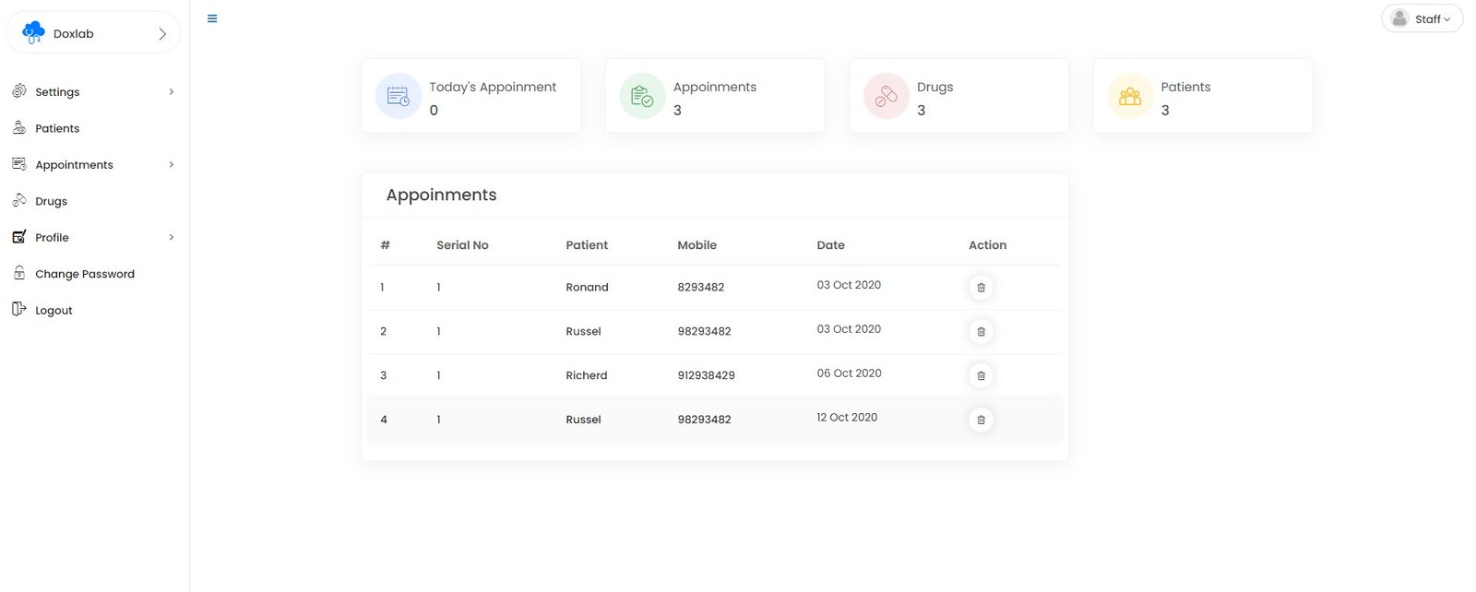Go to Drugs in the sidebar
The height and width of the screenshot is (592, 1476).
51,201
